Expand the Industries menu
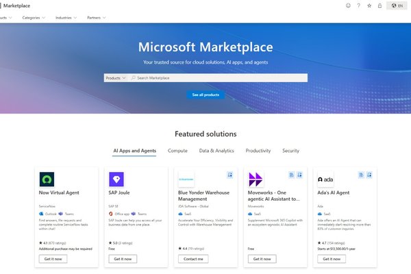This screenshot has height=274, width=411. coord(66,18)
